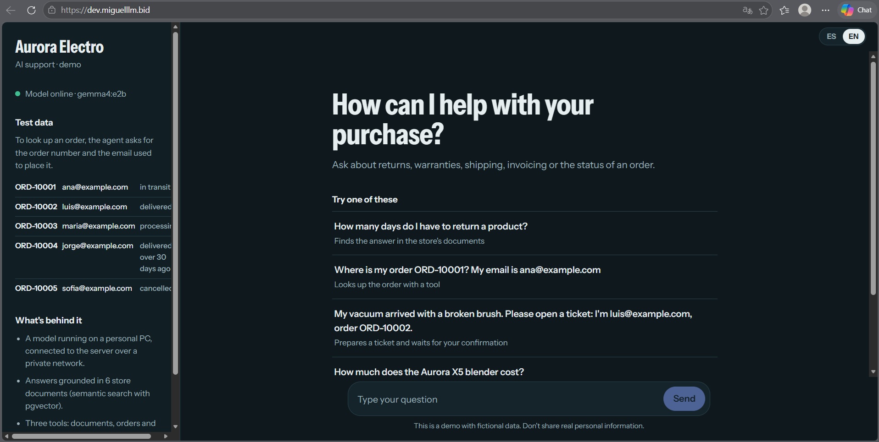Open browser settings and more menu

coord(825,10)
